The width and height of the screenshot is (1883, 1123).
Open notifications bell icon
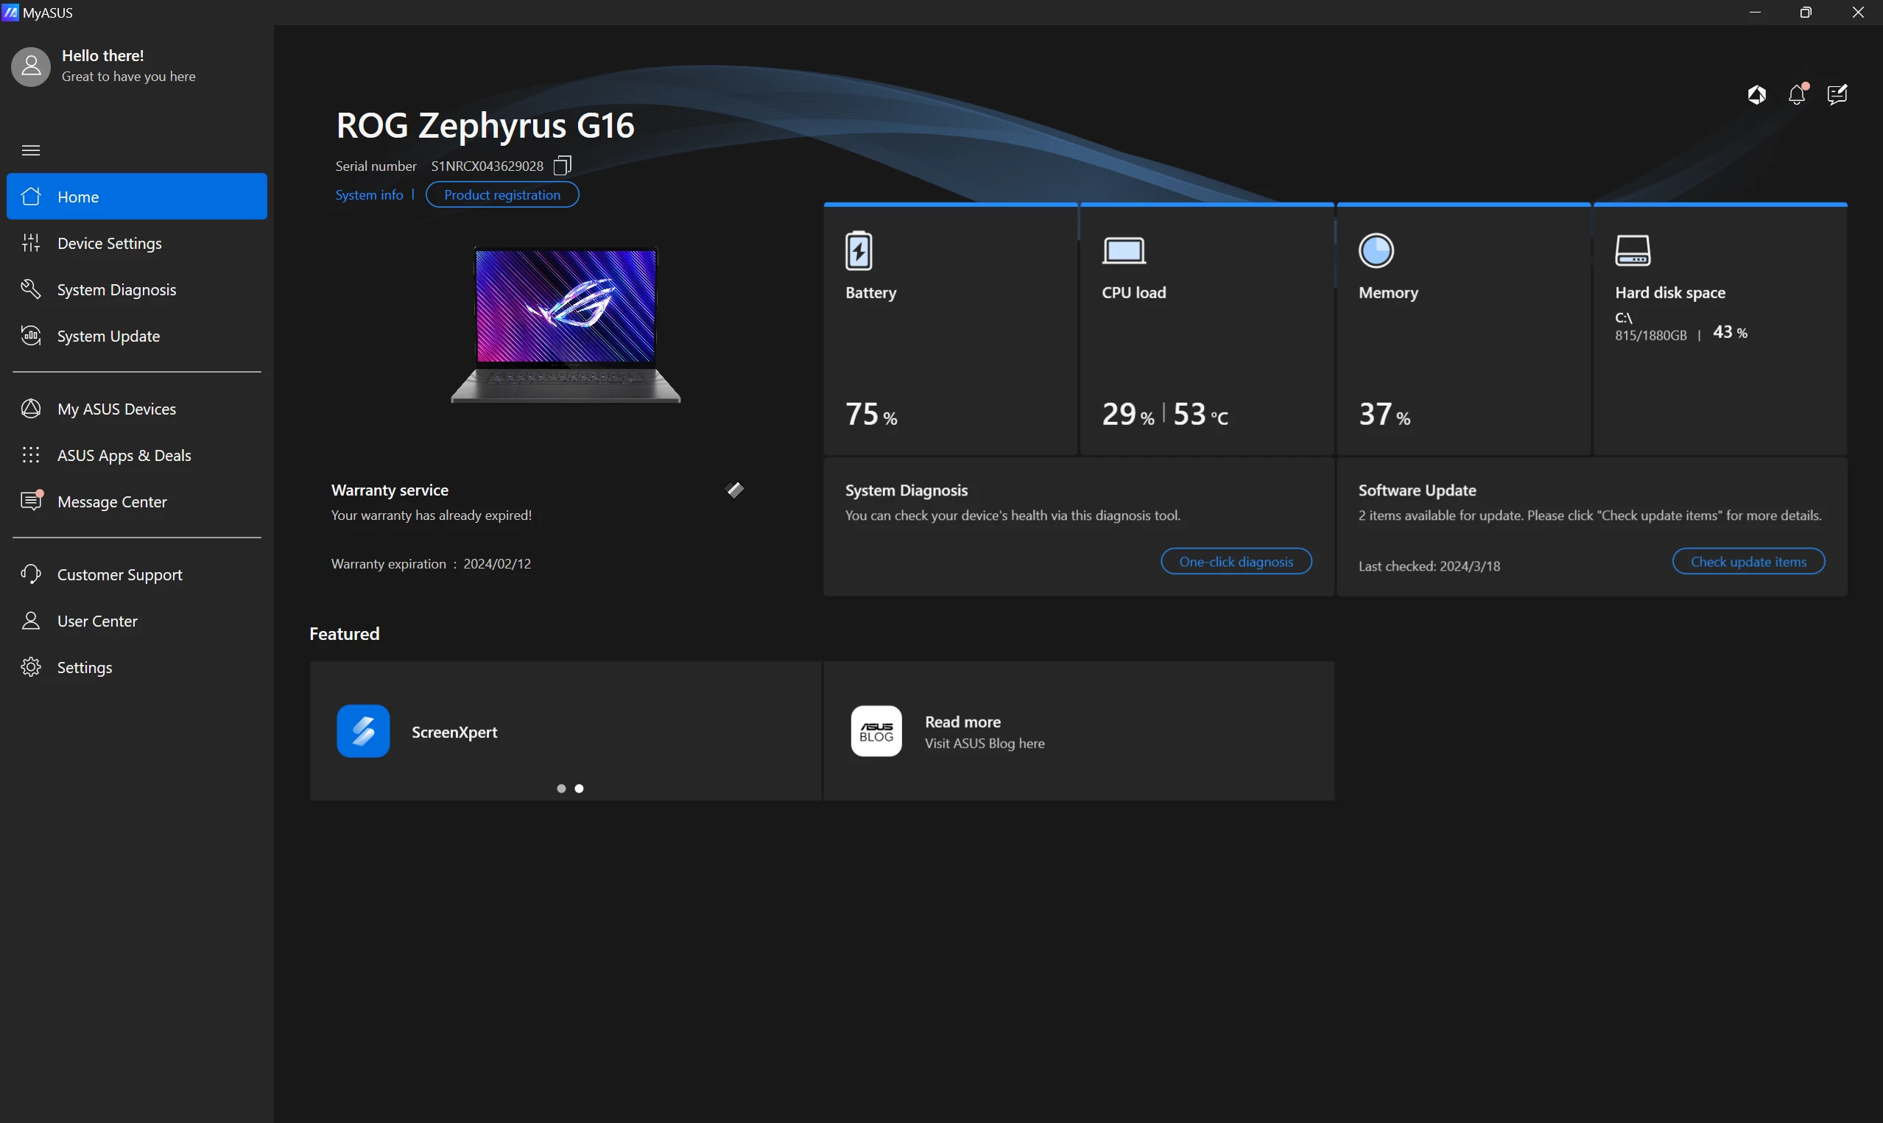point(1798,94)
